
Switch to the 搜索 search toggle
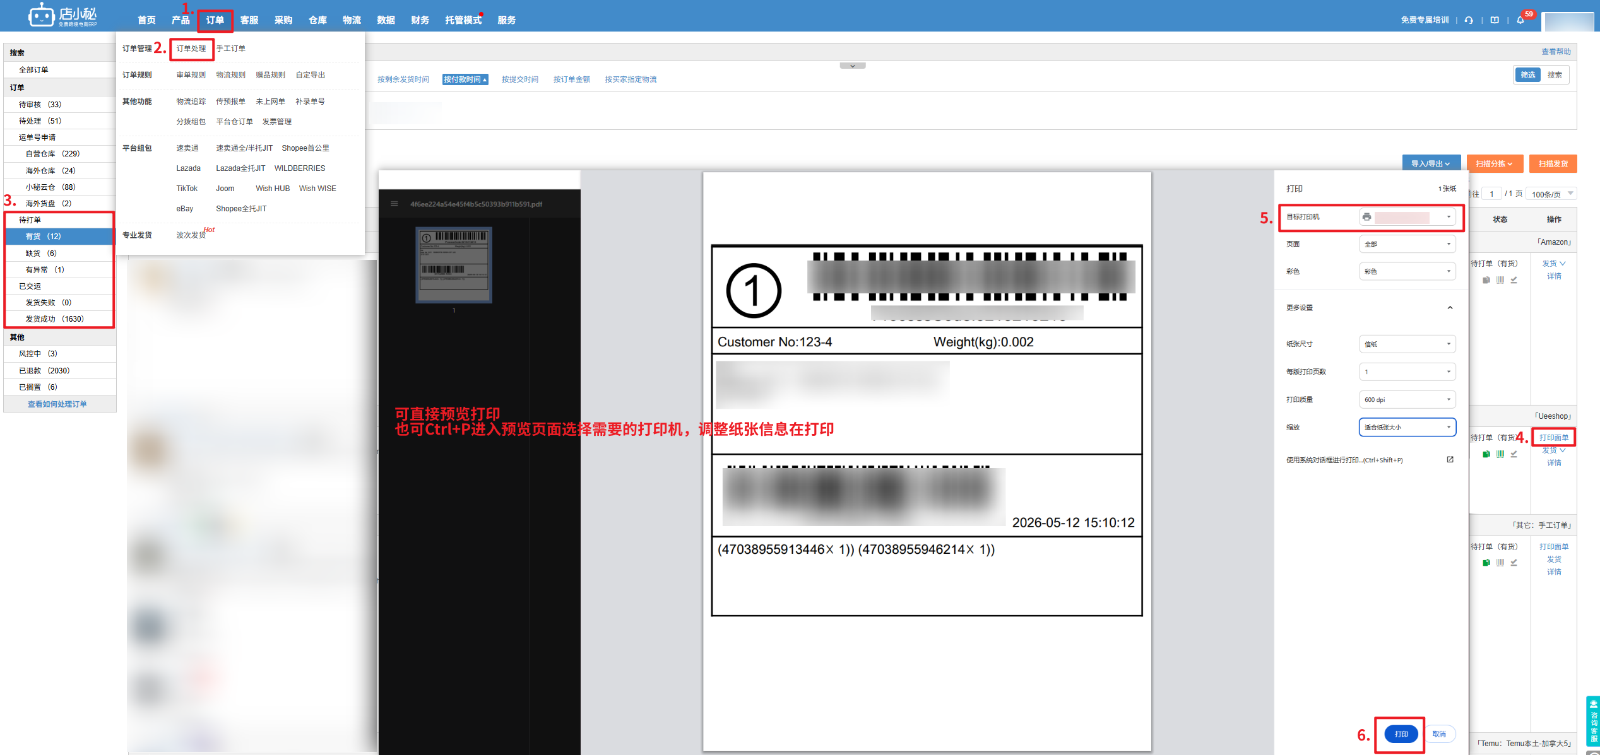pos(1555,75)
